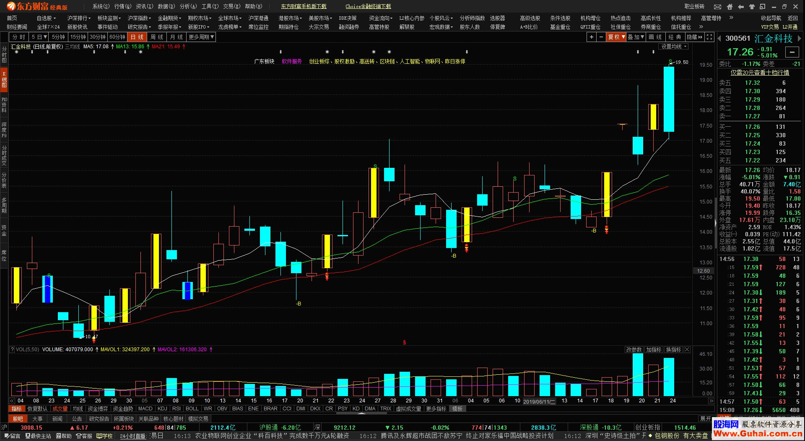Expand the 沪深排行 dropdown

point(79,18)
